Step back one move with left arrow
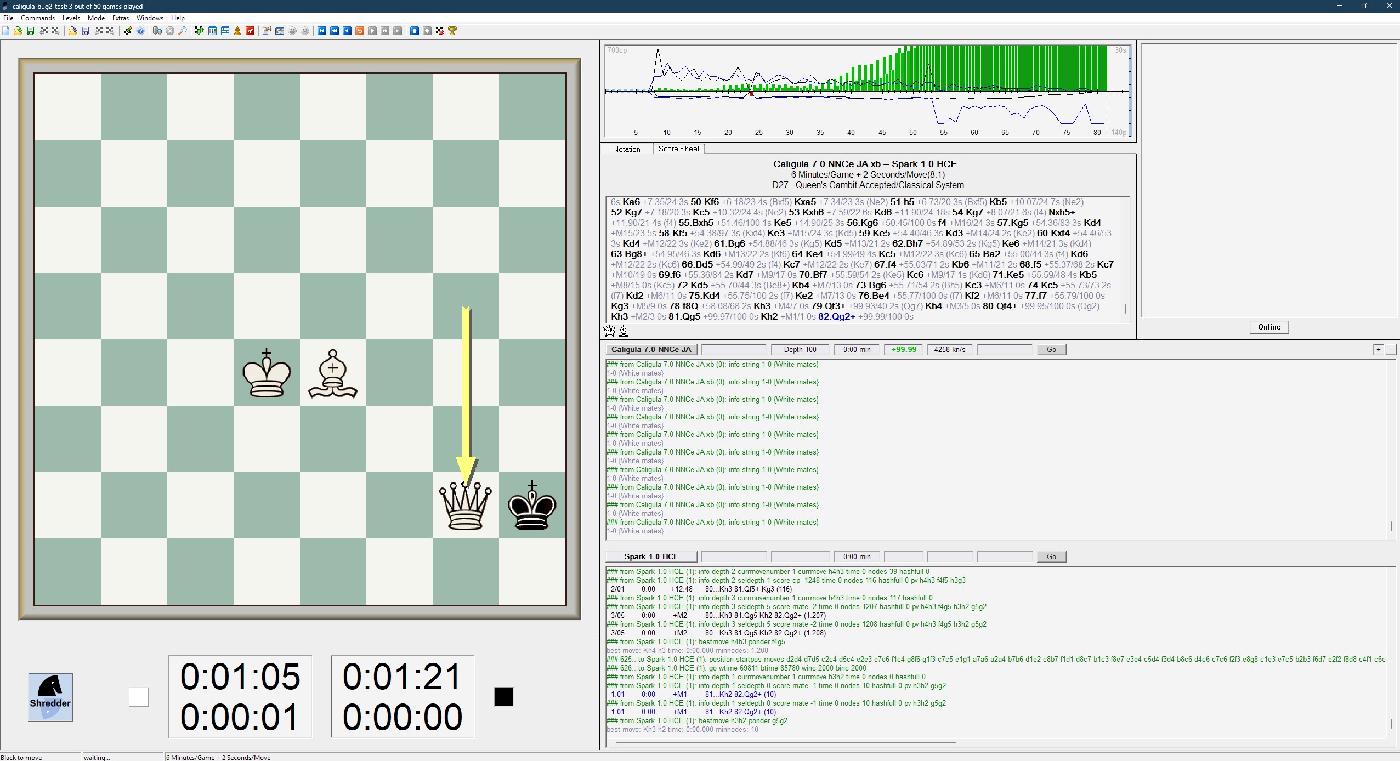 [x=347, y=31]
